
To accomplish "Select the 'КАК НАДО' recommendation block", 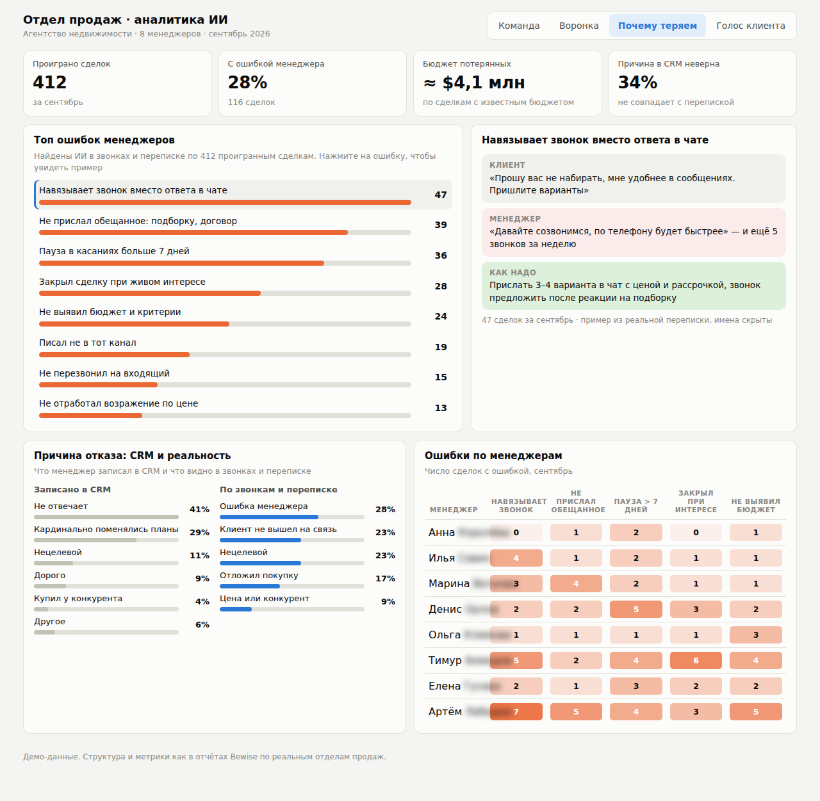I will [634, 286].
